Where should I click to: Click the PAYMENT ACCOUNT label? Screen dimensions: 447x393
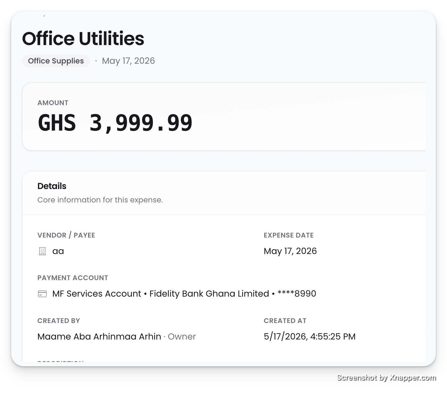click(x=73, y=278)
